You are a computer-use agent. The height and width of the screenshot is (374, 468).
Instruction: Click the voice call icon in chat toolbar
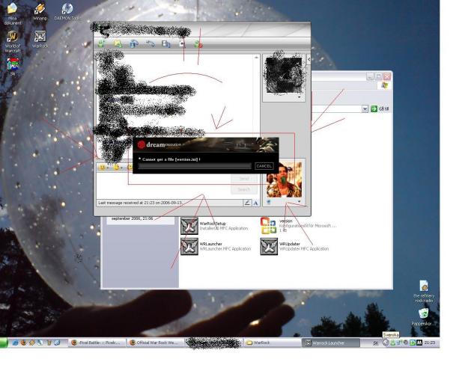coord(150,44)
